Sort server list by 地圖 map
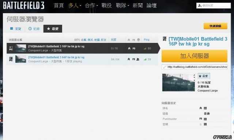This screenshot has height=140, width=234. pos(97,40)
